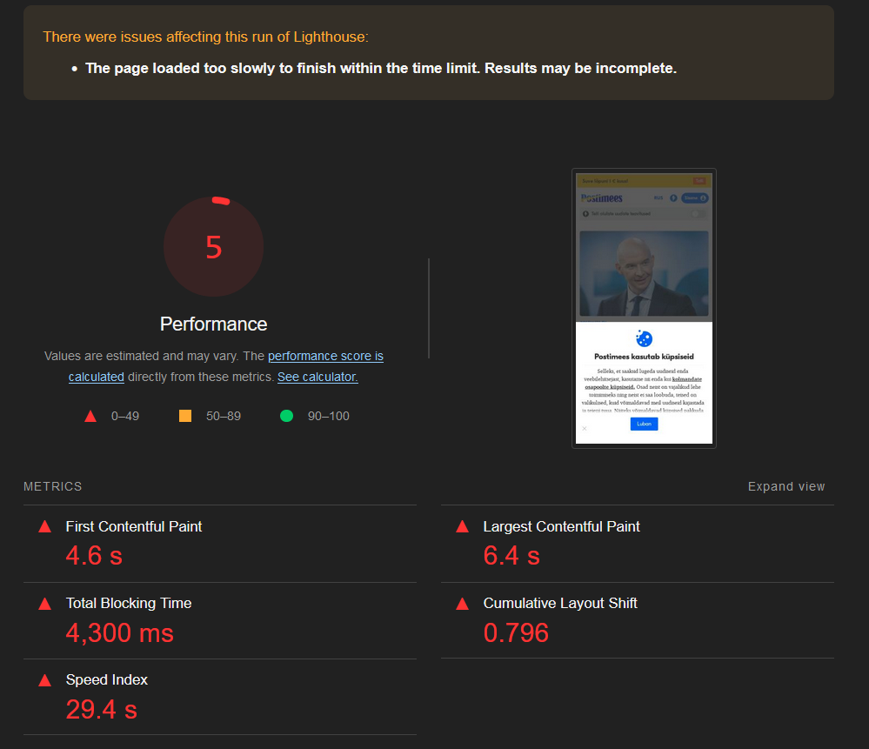
Task: Click the warning title about Lighthouse issues
Action: pos(205,37)
